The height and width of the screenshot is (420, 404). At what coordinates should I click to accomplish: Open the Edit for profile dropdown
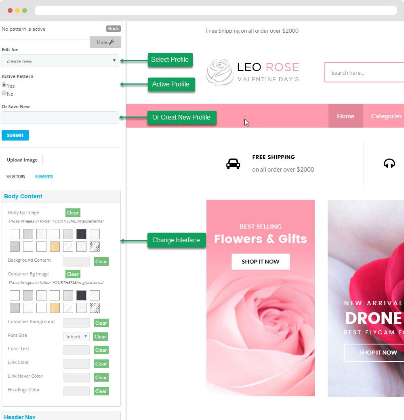tap(60, 61)
